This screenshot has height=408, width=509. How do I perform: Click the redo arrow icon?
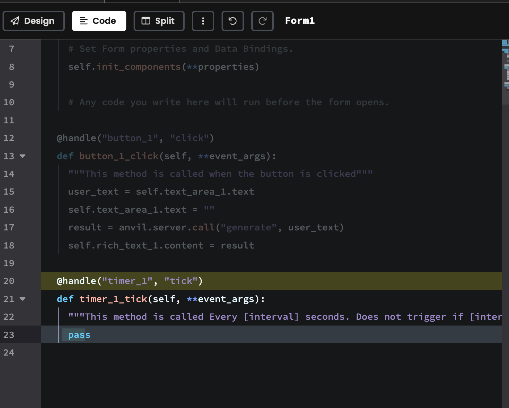[262, 21]
